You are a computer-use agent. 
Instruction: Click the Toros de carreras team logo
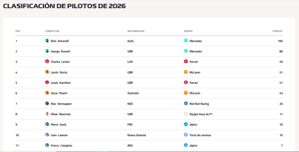186,135
